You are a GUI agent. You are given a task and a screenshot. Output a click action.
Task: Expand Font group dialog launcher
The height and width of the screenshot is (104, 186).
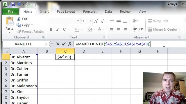point(104,38)
